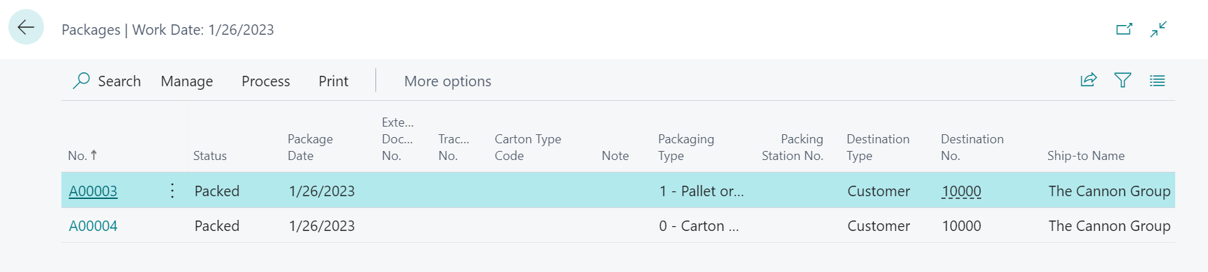Show more options for row A00003
The width and height of the screenshot is (1208, 272).
point(172,191)
